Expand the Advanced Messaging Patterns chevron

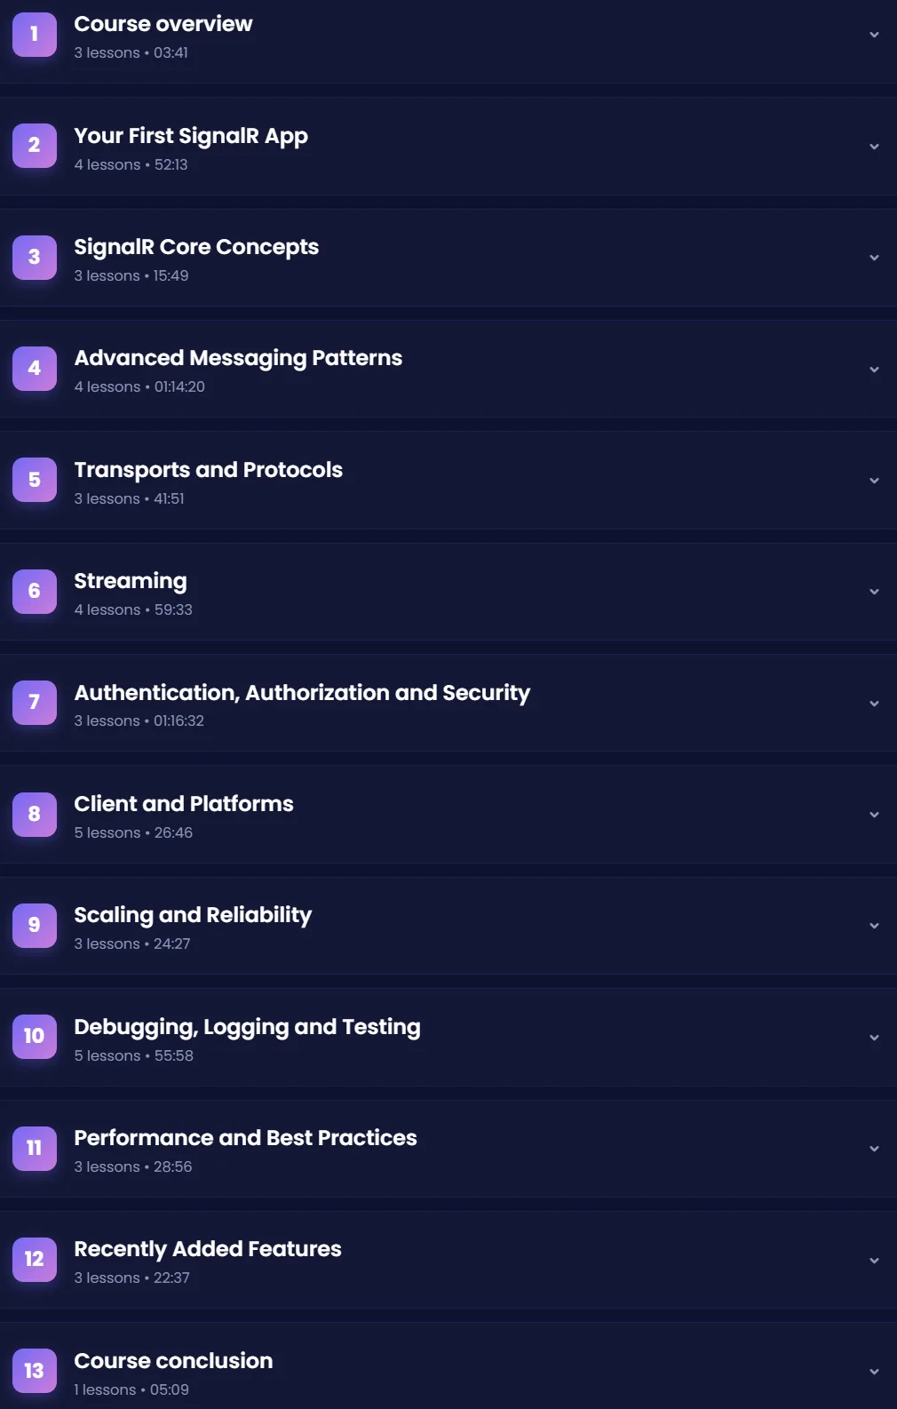tap(874, 370)
